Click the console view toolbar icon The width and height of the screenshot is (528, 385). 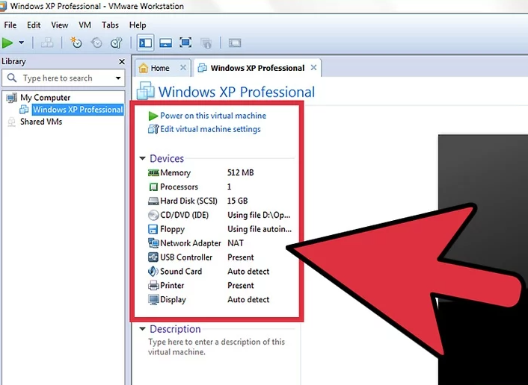235,43
